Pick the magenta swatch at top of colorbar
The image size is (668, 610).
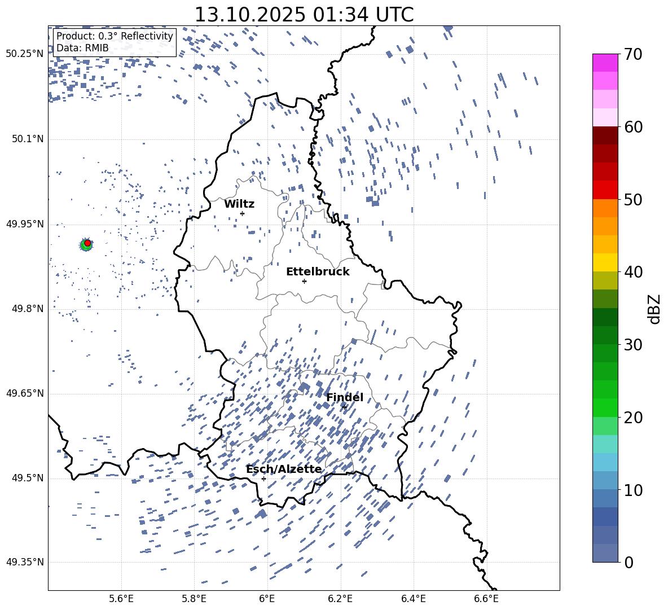[605, 63]
